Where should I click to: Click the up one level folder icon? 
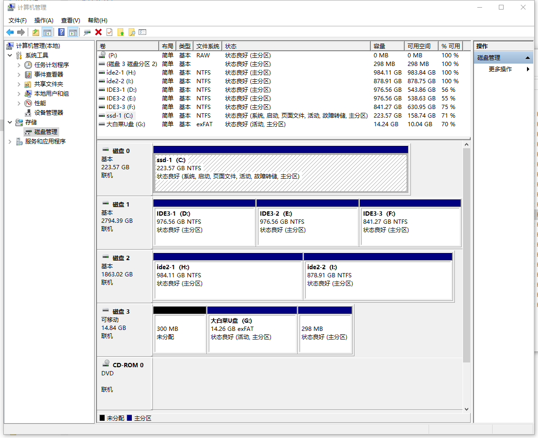35,32
